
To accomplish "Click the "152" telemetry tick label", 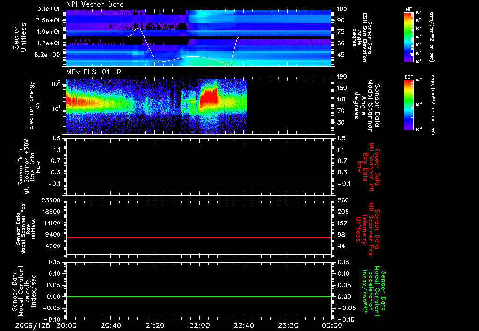I will (342, 223).
